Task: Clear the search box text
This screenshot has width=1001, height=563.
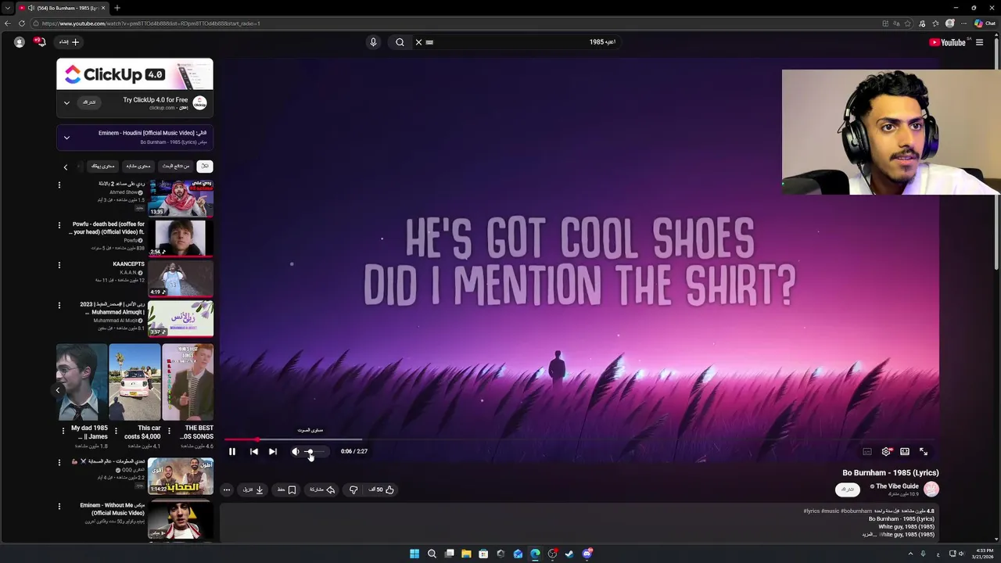Action: (418, 42)
